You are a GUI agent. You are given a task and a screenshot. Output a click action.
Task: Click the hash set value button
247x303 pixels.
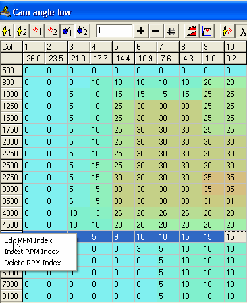point(171,31)
